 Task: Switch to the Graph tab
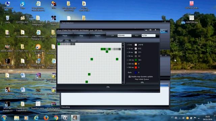(60, 41)
